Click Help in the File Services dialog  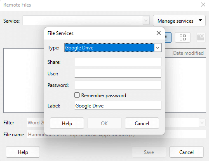click(67, 123)
